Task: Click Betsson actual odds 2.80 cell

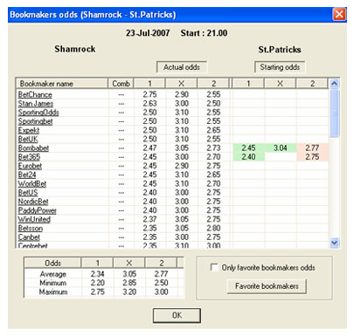Action: point(213,229)
